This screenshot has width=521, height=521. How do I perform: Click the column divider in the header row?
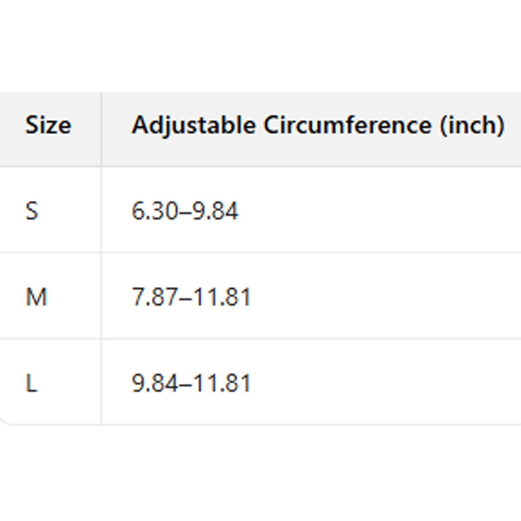point(101,129)
